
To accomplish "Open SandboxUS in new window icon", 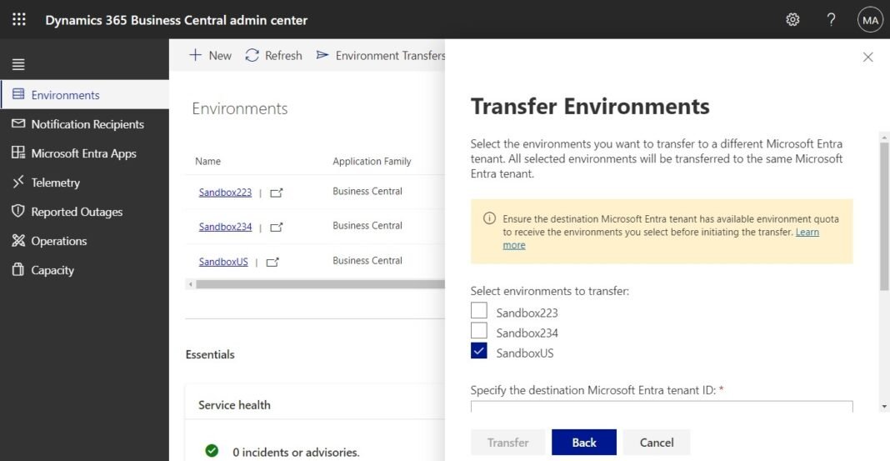I will [x=273, y=263].
